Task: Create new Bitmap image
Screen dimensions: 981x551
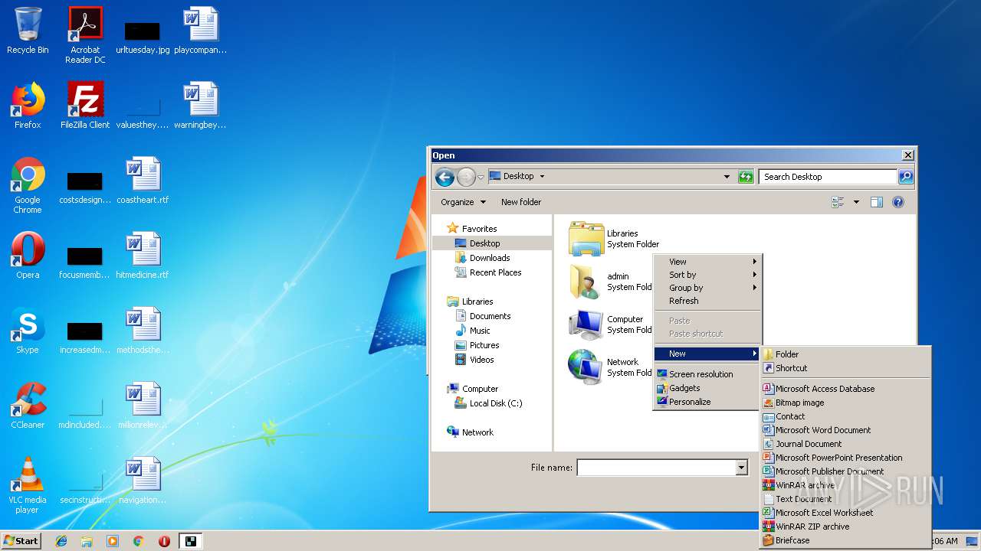Action: tap(845, 403)
